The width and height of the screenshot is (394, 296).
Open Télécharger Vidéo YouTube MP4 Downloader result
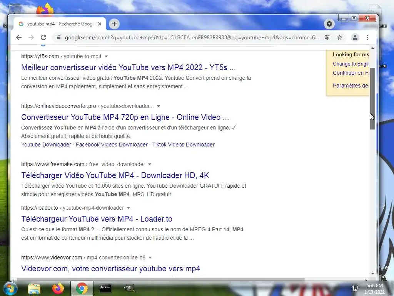tap(115, 175)
